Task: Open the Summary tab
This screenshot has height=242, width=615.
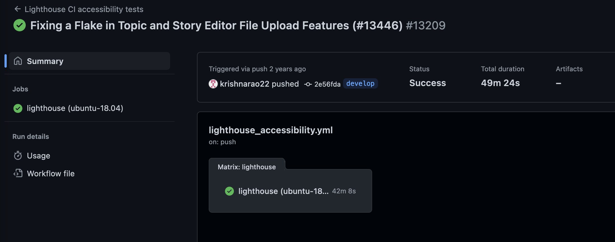Action: [x=45, y=61]
